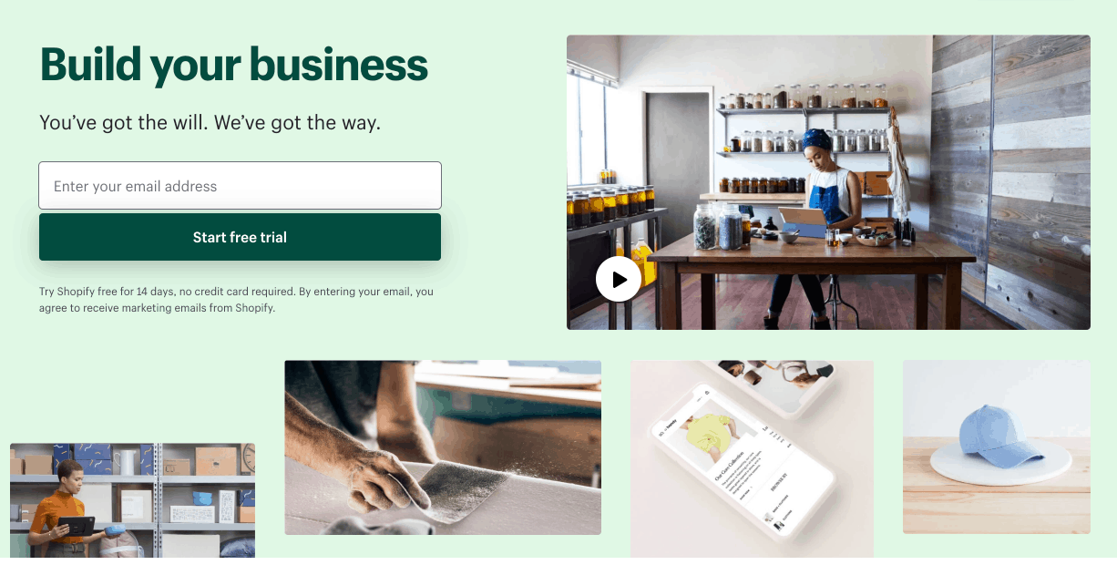Select the smartphone store mockup image

[x=752, y=458]
